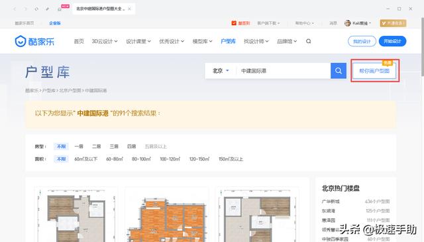Expand the 优秀设计 menu

(172, 41)
